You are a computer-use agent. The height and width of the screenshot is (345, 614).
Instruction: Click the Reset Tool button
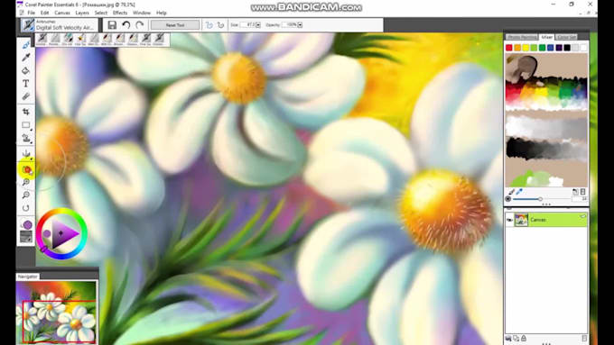(x=175, y=25)
